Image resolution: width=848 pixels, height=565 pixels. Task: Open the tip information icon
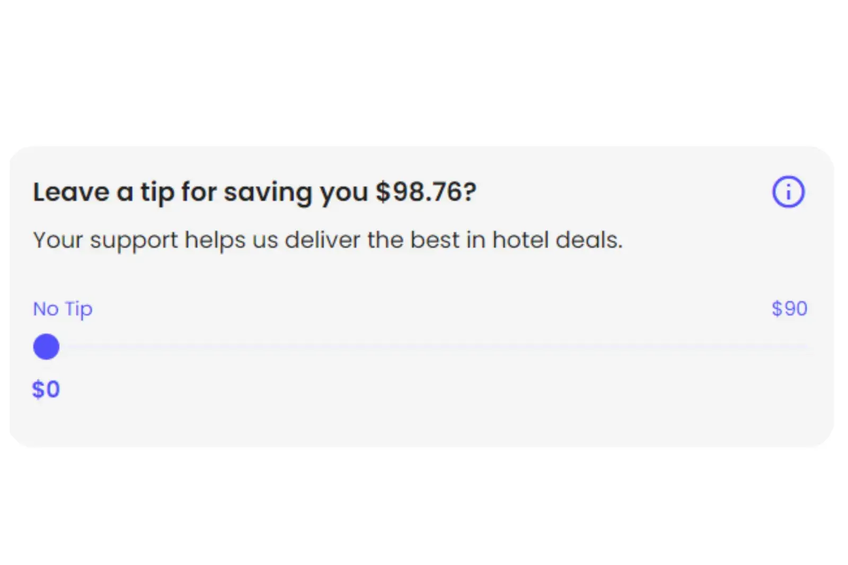point(788,192)
